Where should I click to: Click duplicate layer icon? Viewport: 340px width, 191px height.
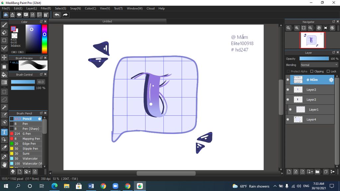[326, 172]
